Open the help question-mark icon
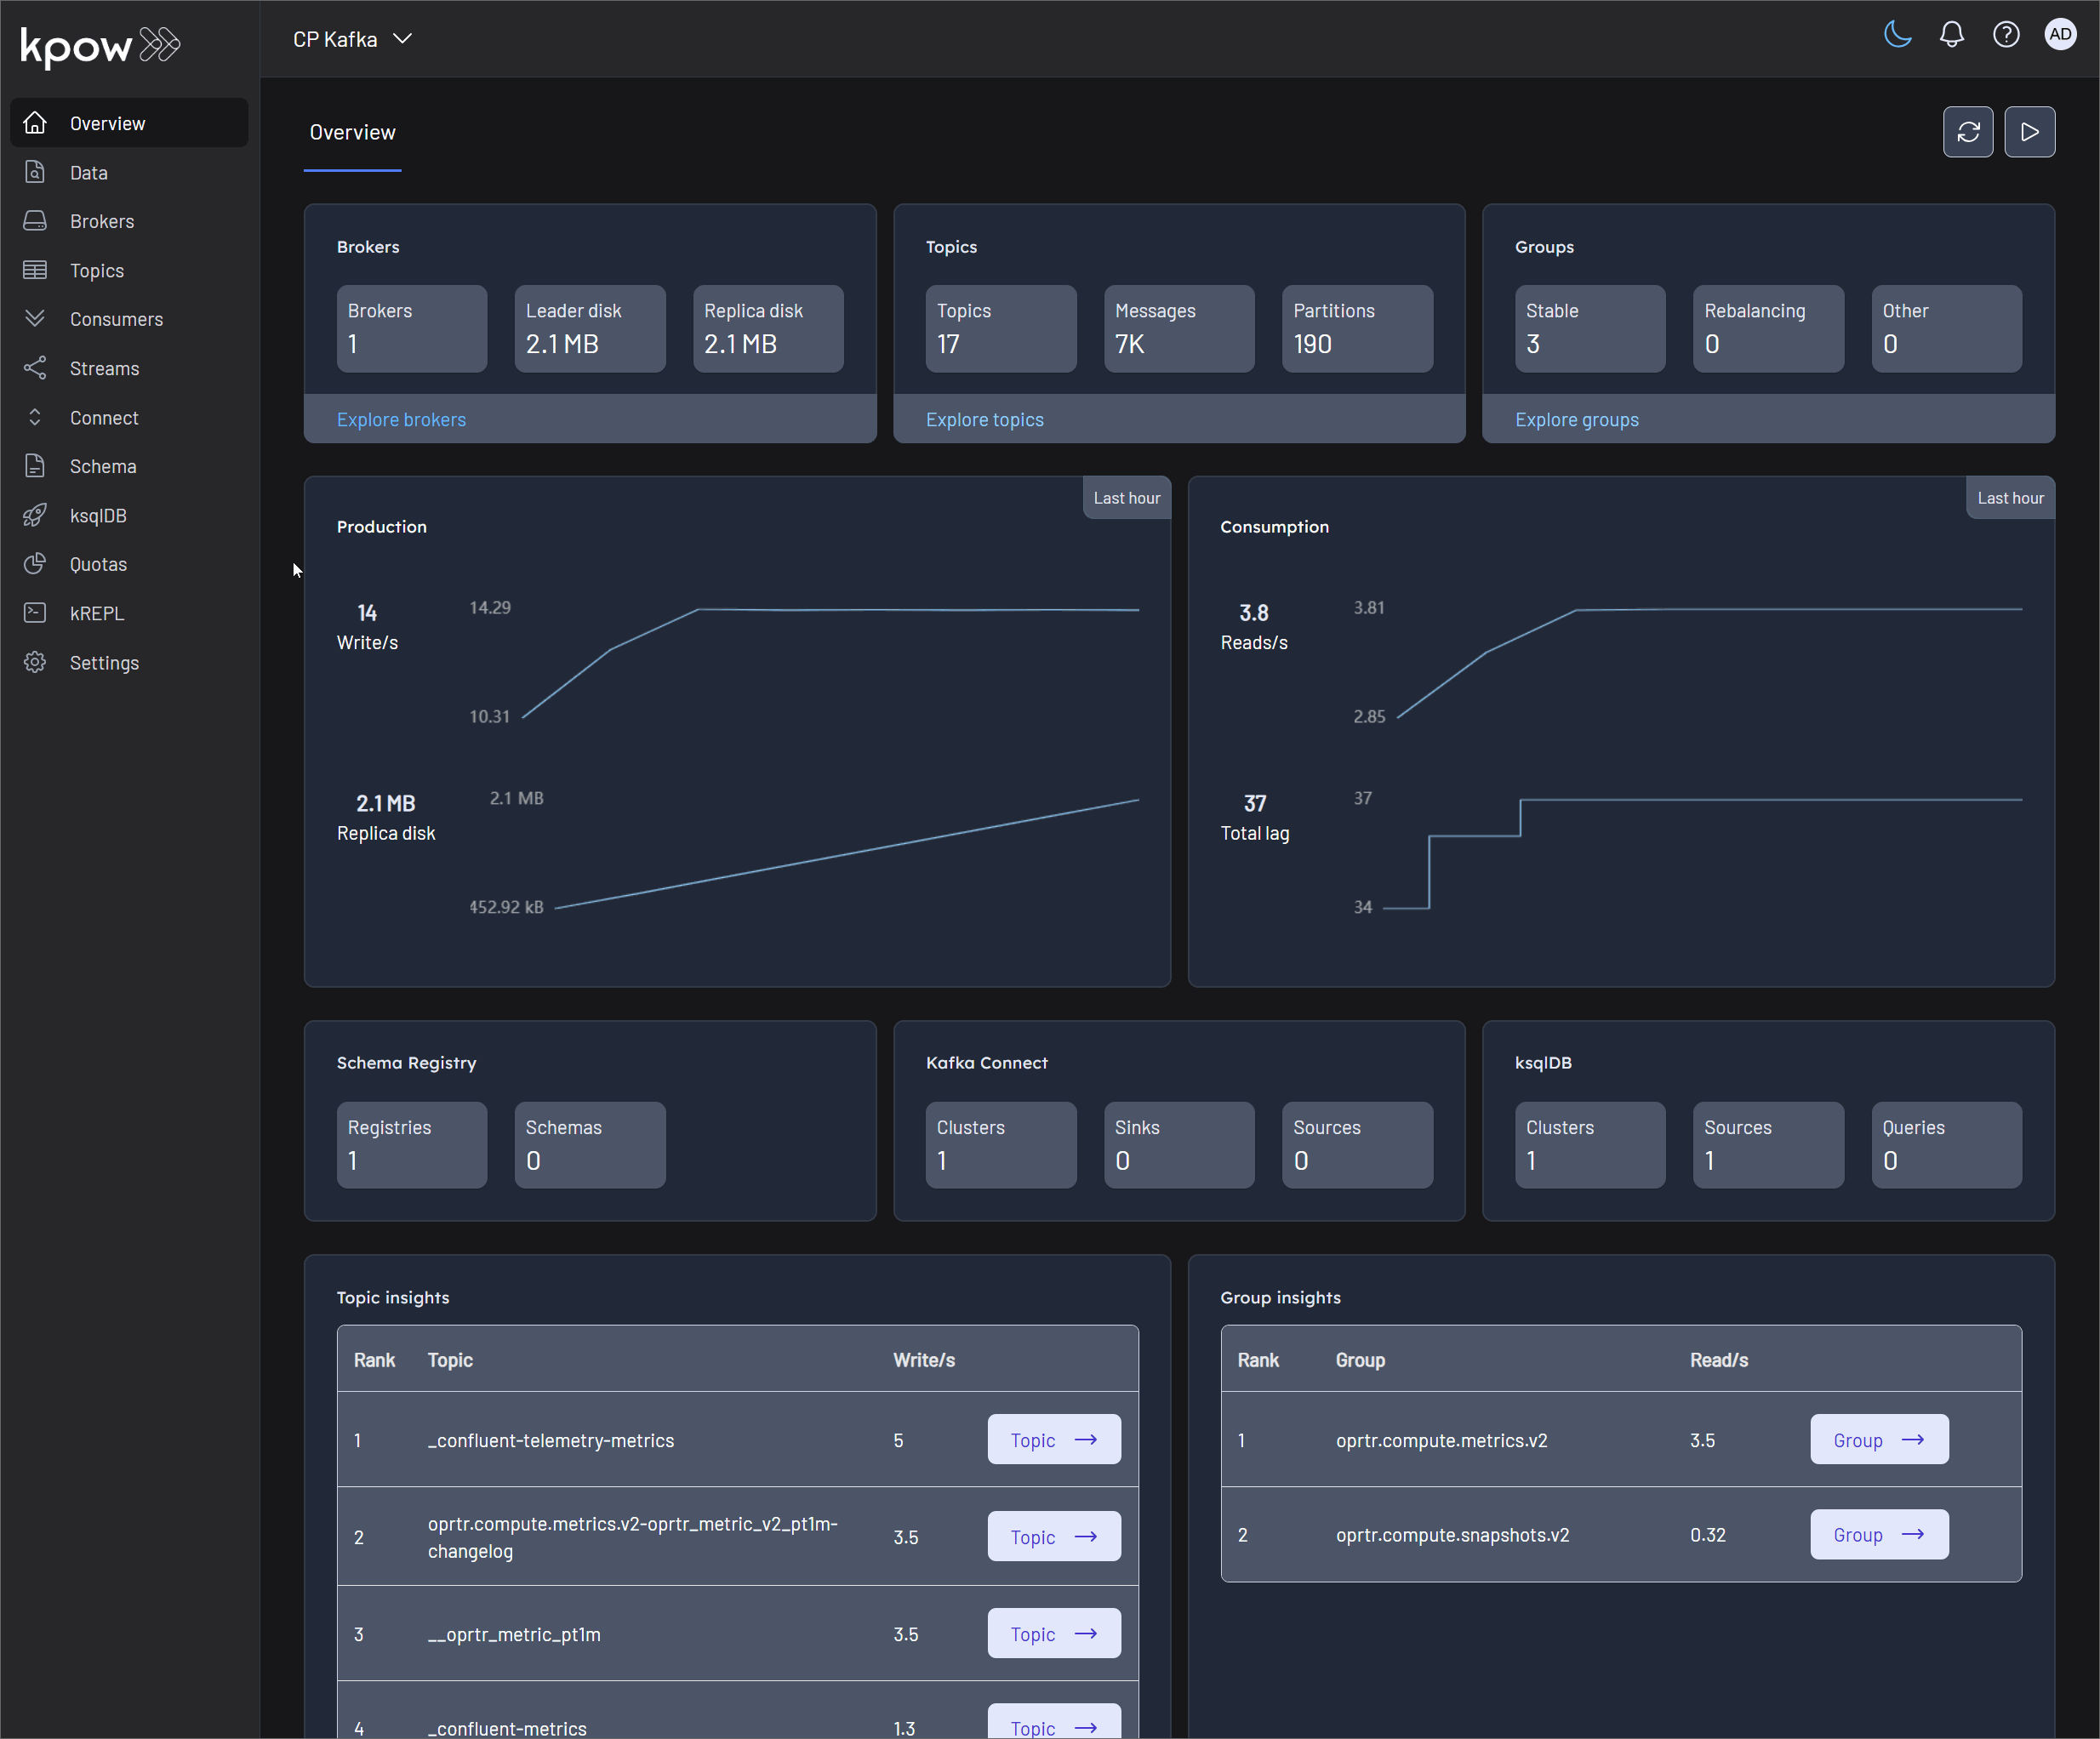This screenshot has height=1739, width=2100. click(x=2006, y=35)
